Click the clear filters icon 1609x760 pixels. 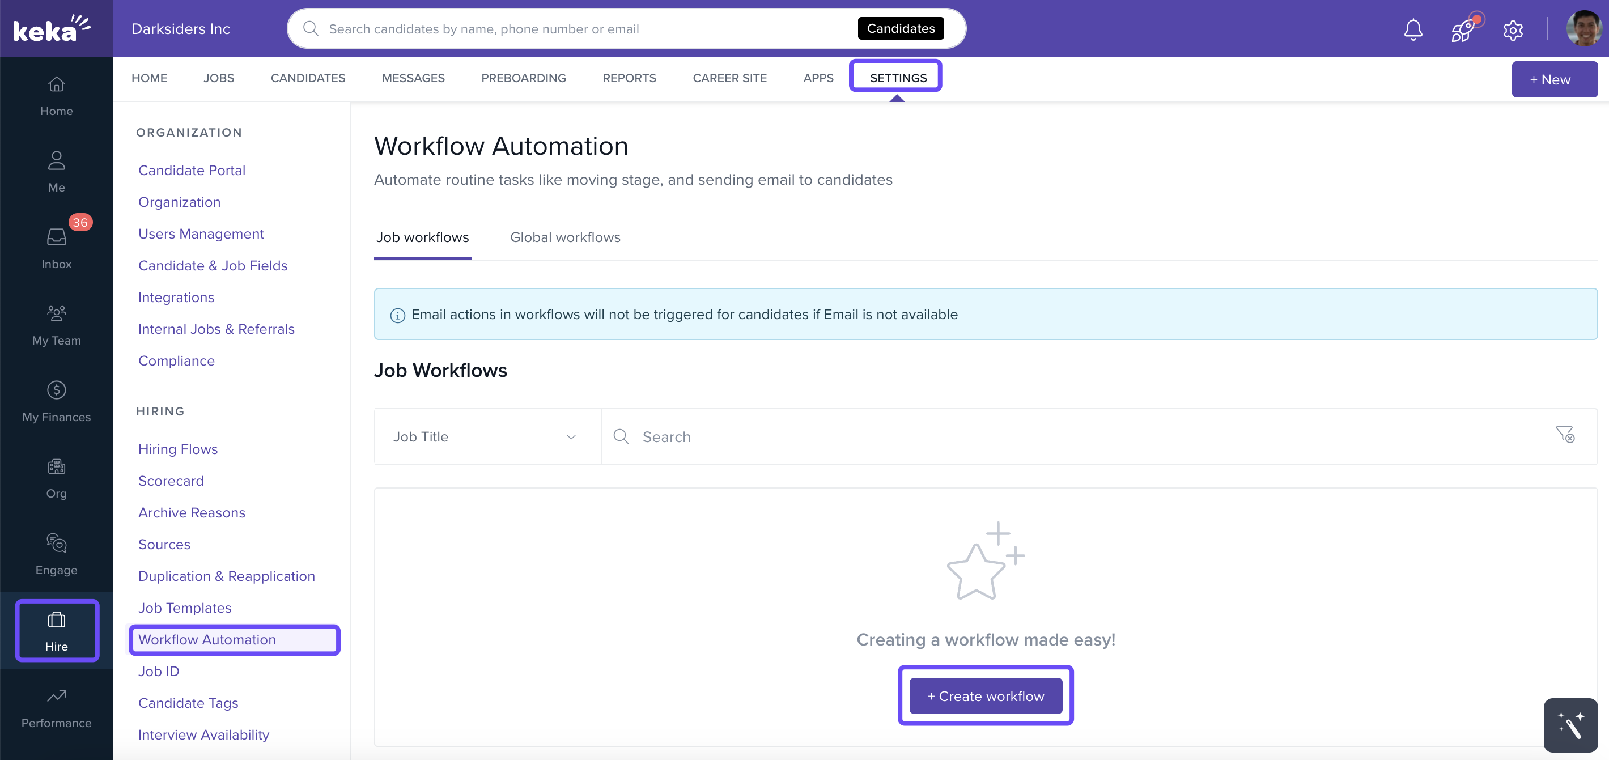1565,435
